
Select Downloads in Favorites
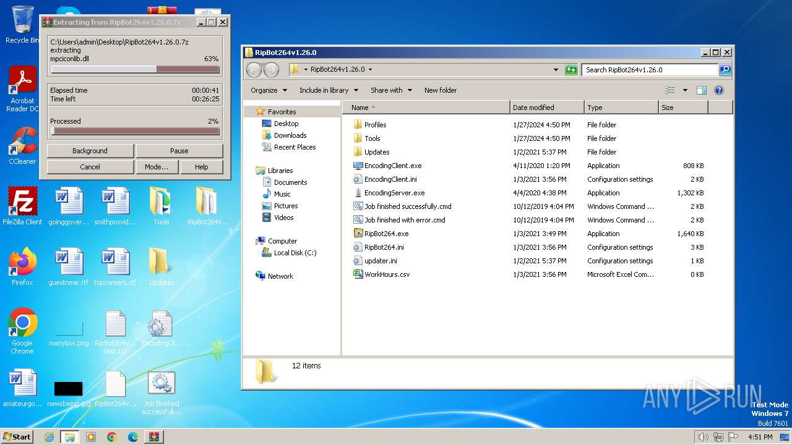pos(290,135)
